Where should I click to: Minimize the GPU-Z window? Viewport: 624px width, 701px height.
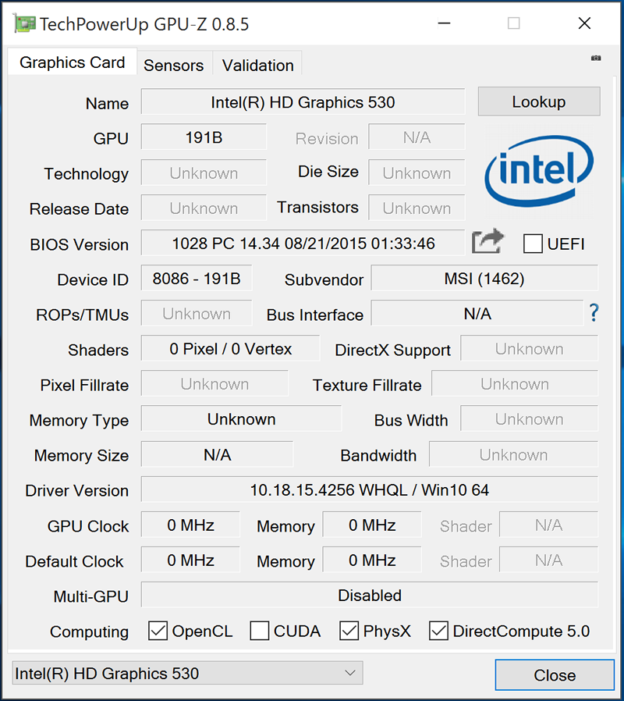[444, 23]
